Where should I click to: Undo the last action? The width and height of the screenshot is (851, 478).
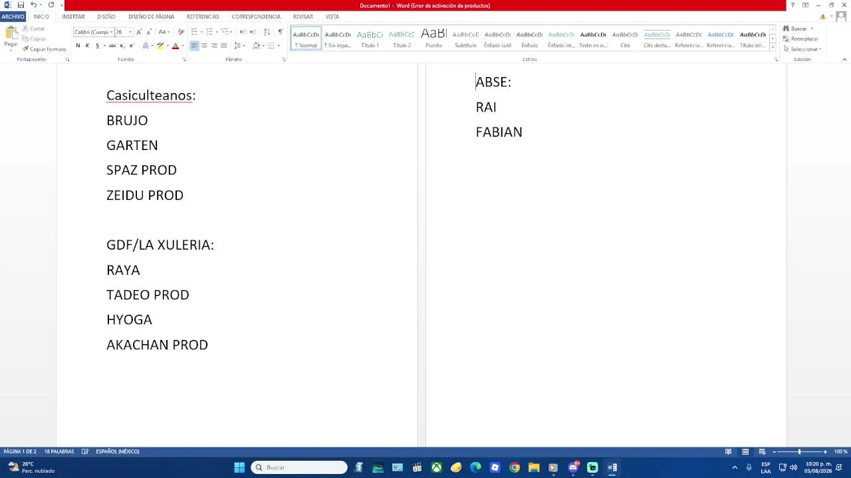pyautogui.click(x=33, y=5)
